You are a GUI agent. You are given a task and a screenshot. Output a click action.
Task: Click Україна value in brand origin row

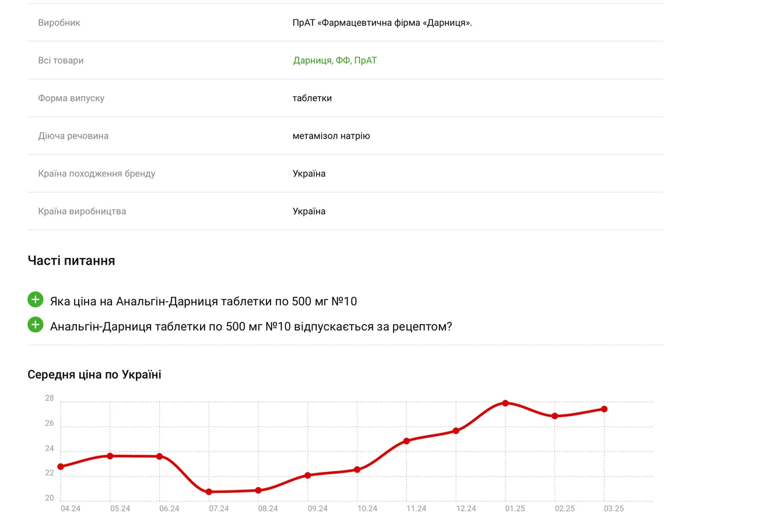[309, 174]
